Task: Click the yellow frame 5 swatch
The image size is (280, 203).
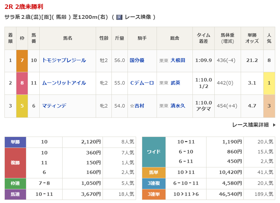Action: pos(22,106)
